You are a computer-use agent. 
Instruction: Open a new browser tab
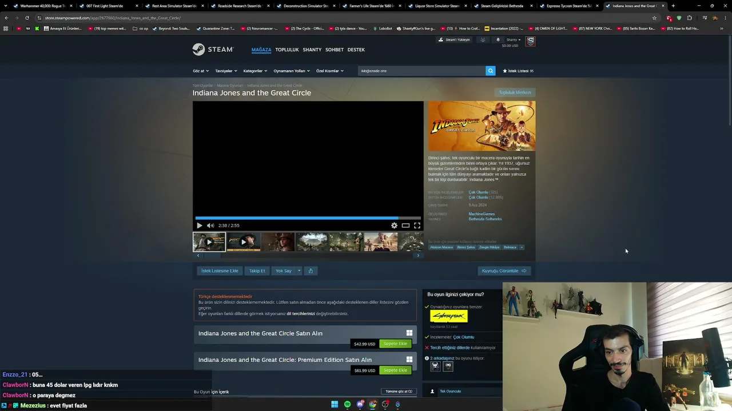(x=673, y=6)
